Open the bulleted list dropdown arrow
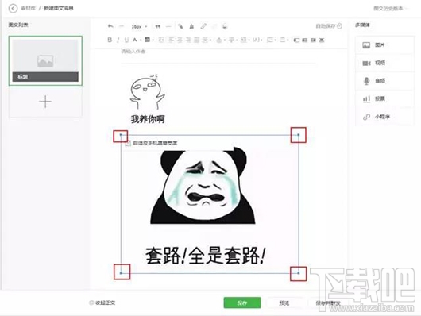This screenshot has height=316, width=421. point(288,40)
